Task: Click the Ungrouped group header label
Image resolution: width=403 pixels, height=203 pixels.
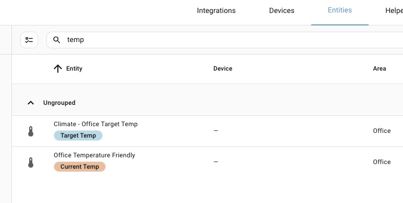Action: pos(59,103)
